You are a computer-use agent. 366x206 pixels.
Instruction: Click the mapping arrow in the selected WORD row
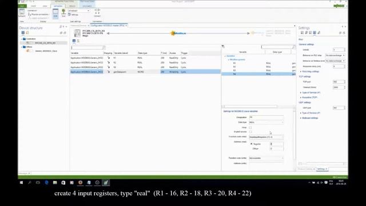(x=109, y=72)
